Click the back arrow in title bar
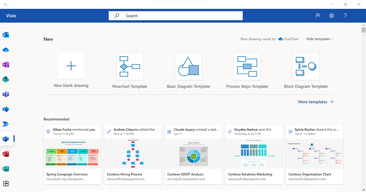 (x=6, y=4)
